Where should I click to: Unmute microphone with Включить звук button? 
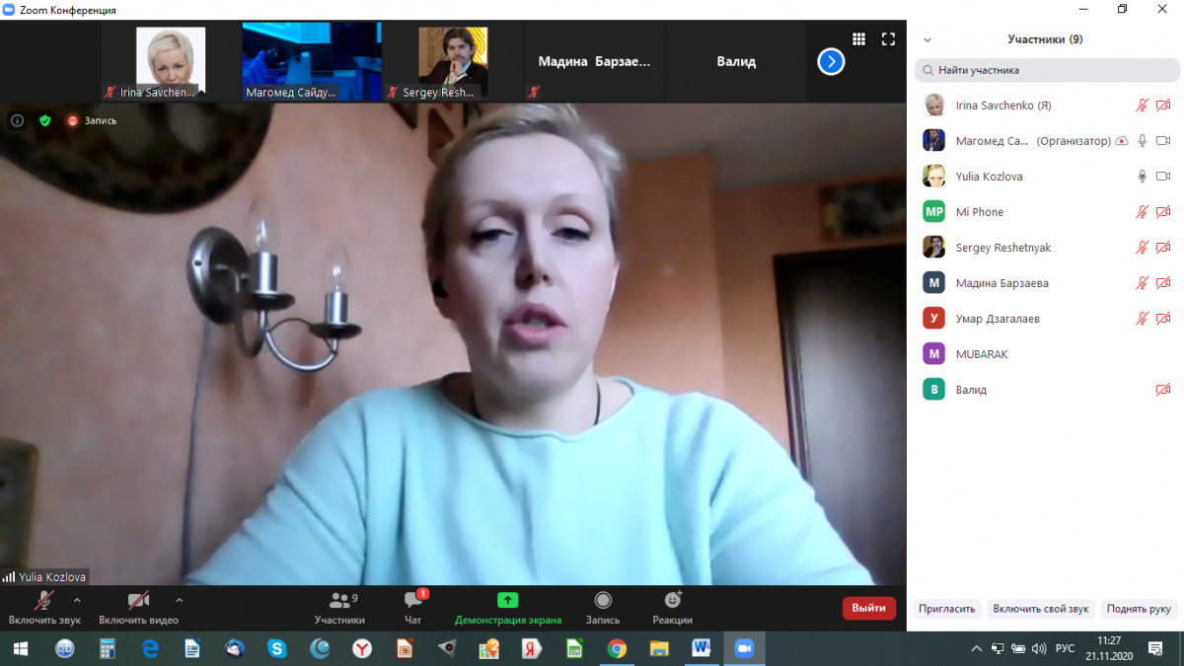coord(44,608)
